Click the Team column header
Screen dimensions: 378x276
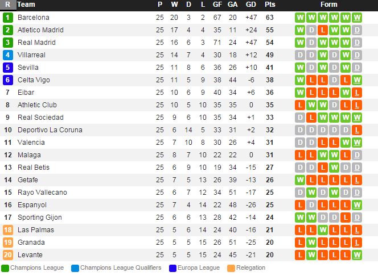(26, 5)
